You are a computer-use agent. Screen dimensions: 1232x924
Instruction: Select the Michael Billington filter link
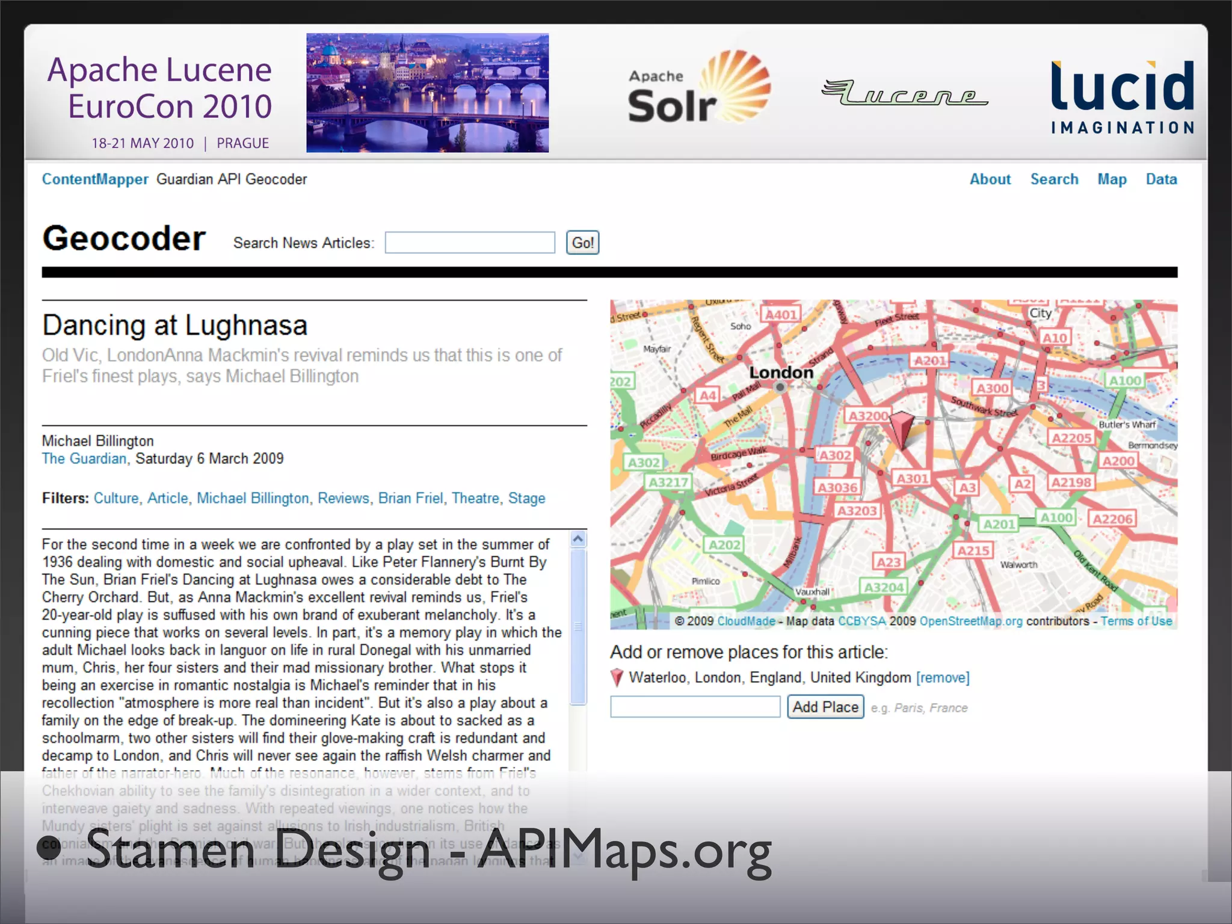pyautogui.click(x=253, y=498)
